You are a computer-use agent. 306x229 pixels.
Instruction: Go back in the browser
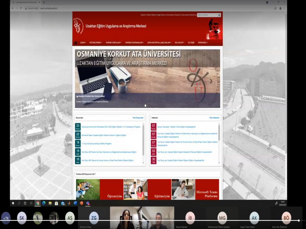click(x=13, y=8)
